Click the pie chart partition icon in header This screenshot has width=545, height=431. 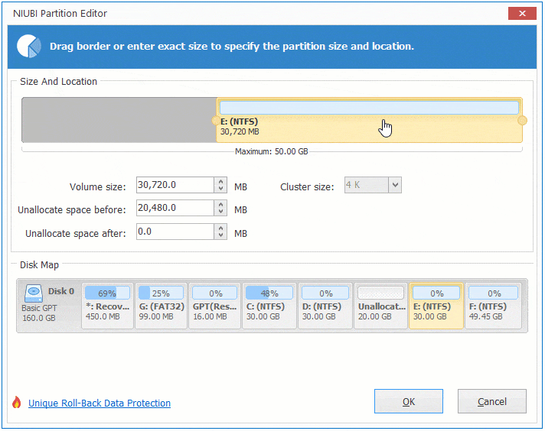pyautogui.click(x=29, y=46)
